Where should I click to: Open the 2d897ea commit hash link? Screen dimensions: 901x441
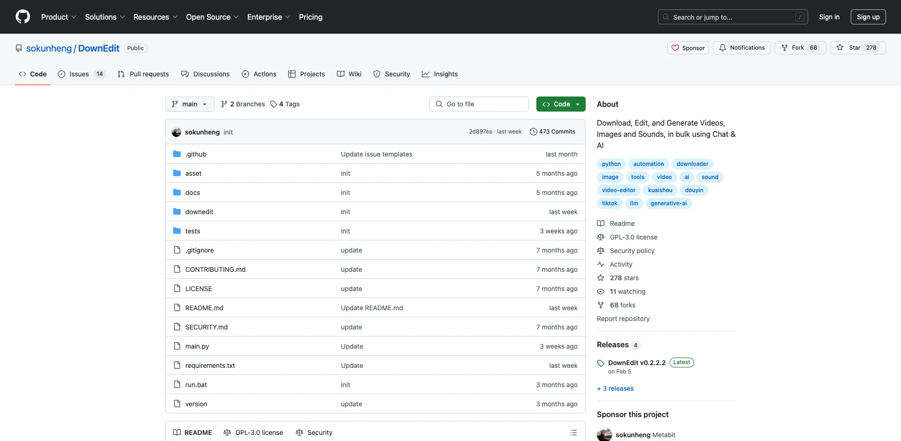click(x=481, y=132)
